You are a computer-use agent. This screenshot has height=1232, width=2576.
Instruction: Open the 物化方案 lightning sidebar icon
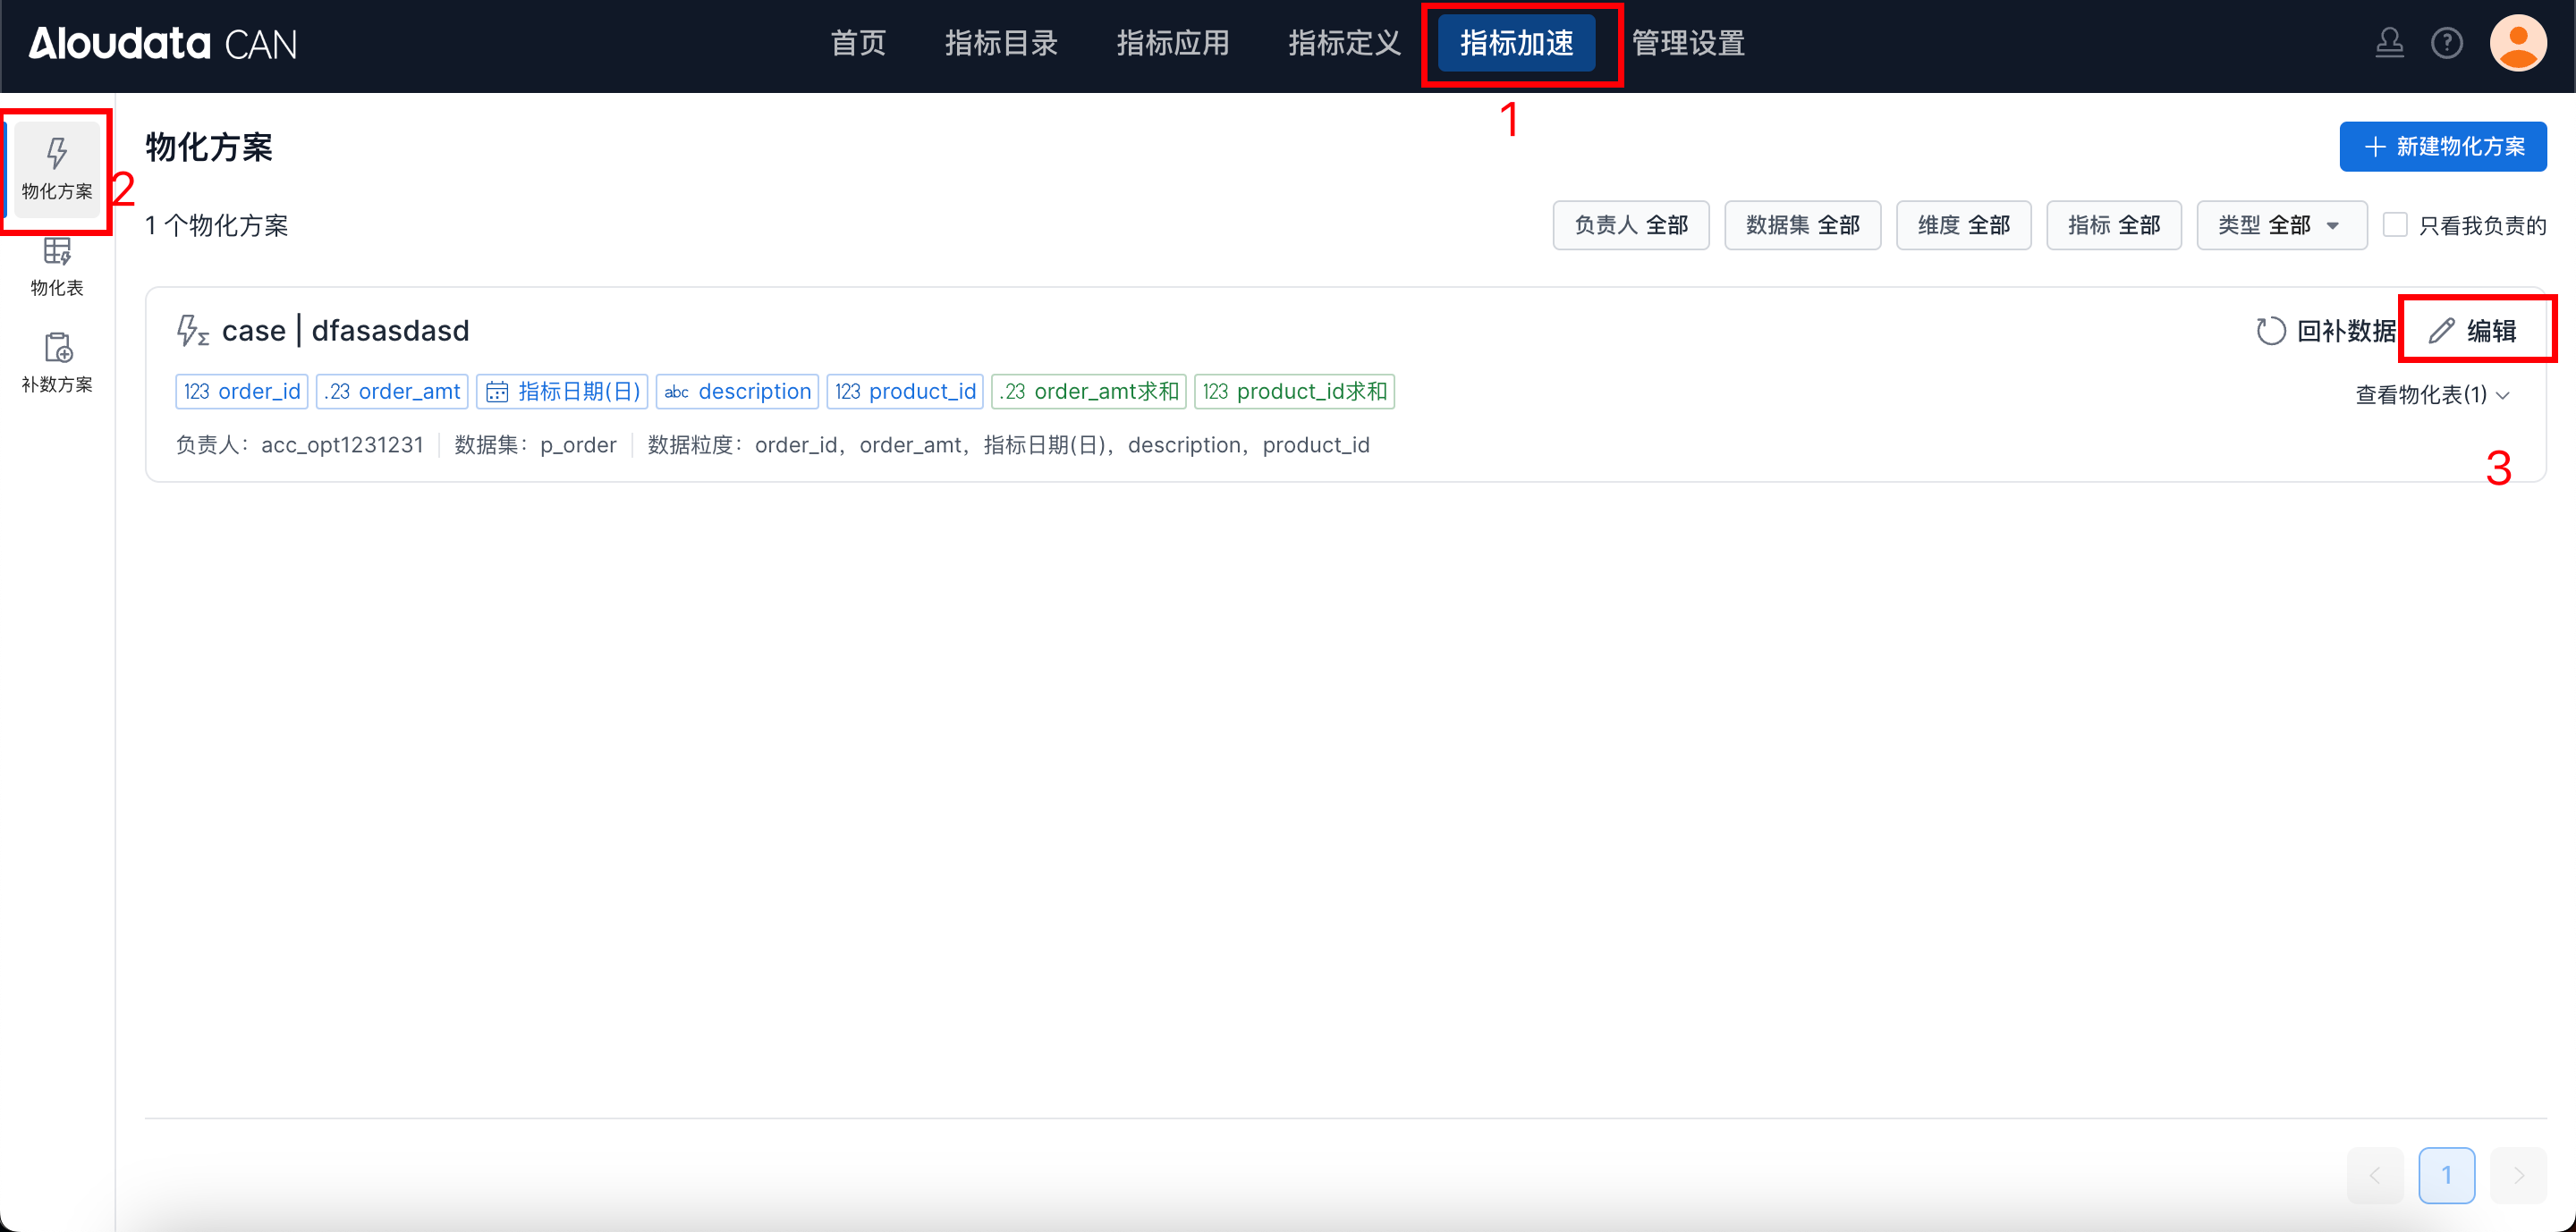tap(56, 155)
